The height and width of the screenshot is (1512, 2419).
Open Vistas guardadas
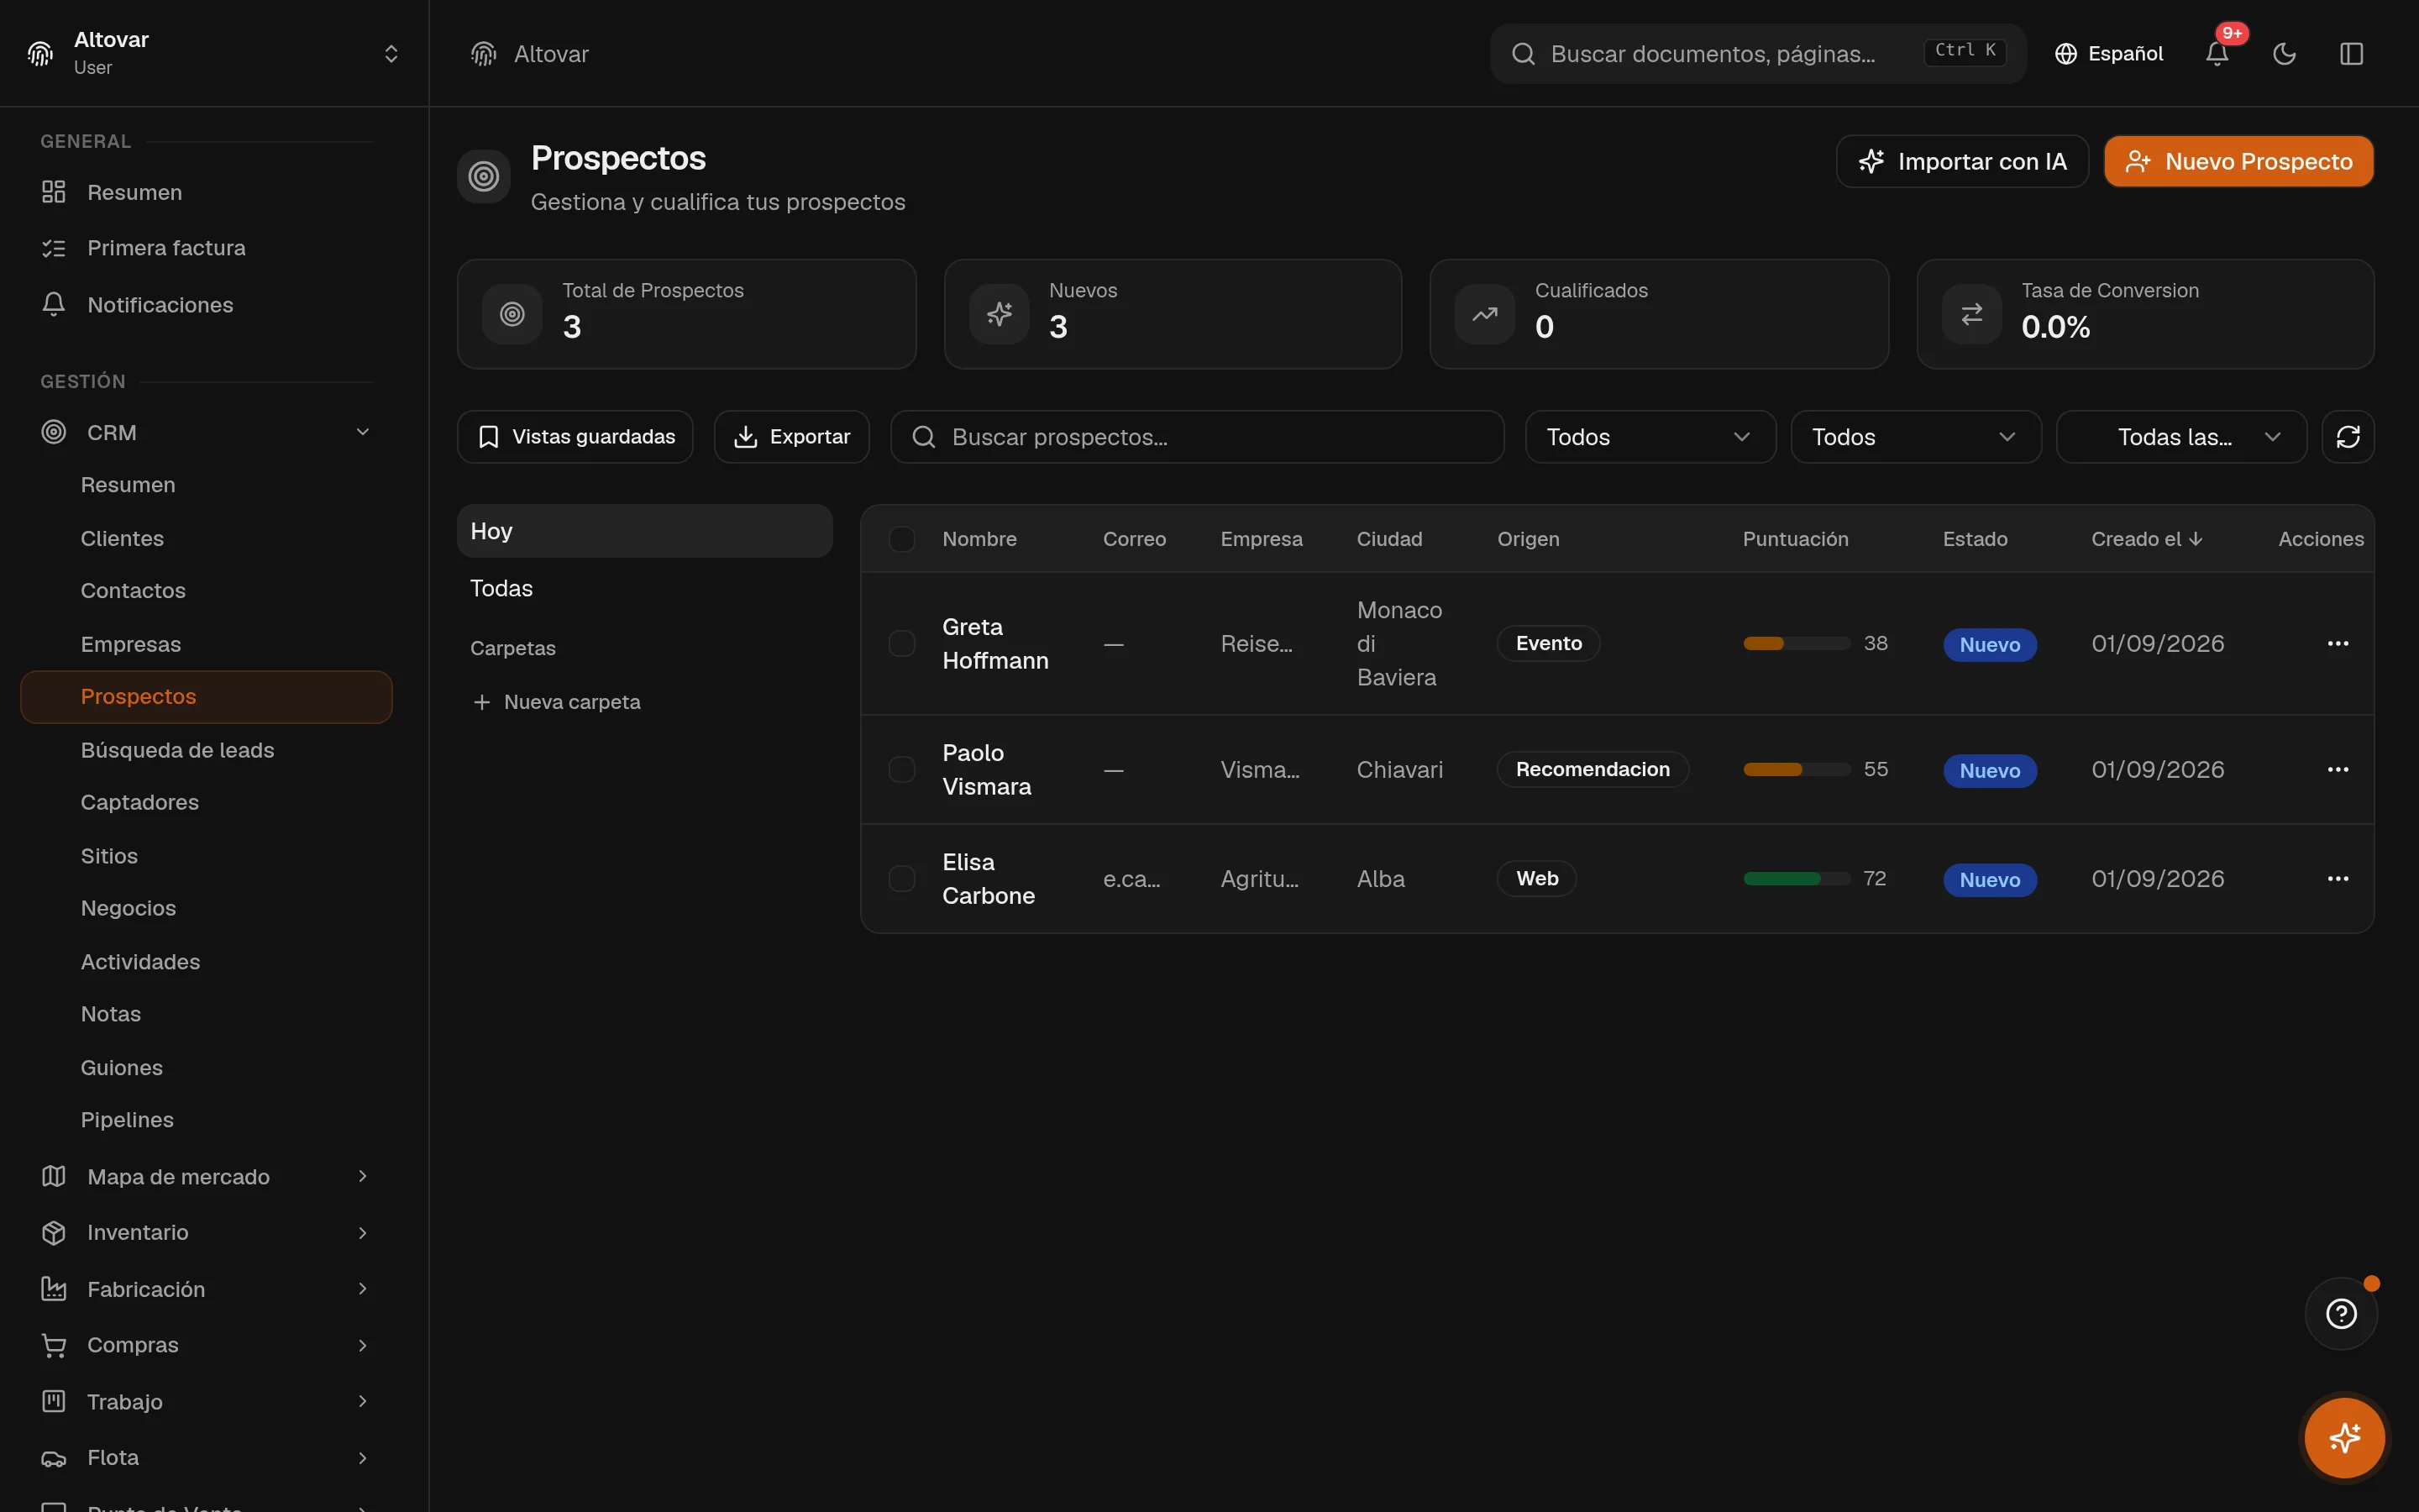(x=575, y=437)
